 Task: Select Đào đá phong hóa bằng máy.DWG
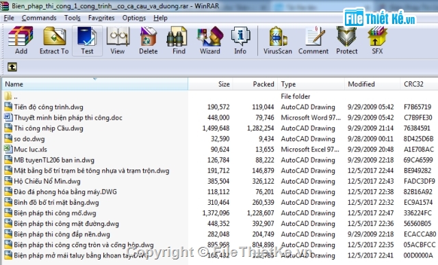point(65,192)
